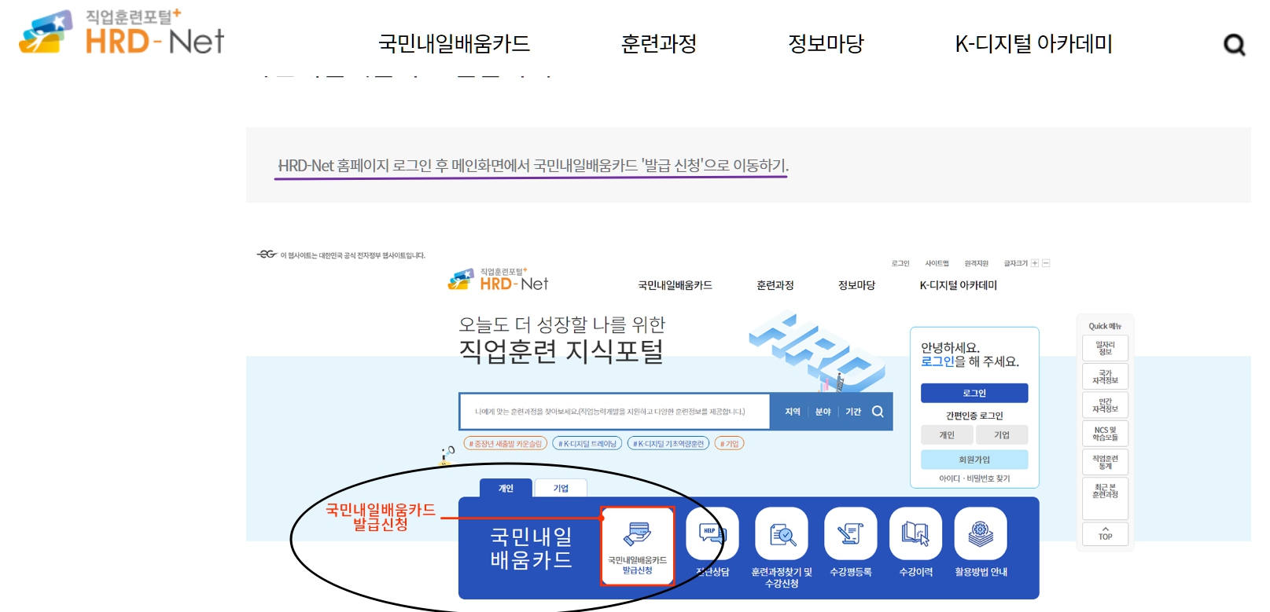Click the small HRD-Net logo inside the embedded screenshot
This screenshot has height=612, width=1270.
click(x=498, y=280)
